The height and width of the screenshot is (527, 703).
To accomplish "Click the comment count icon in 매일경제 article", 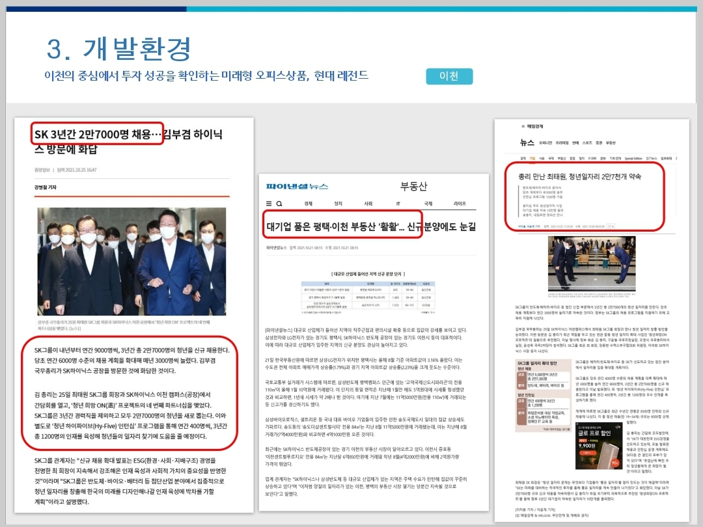I will click(611, 227).
